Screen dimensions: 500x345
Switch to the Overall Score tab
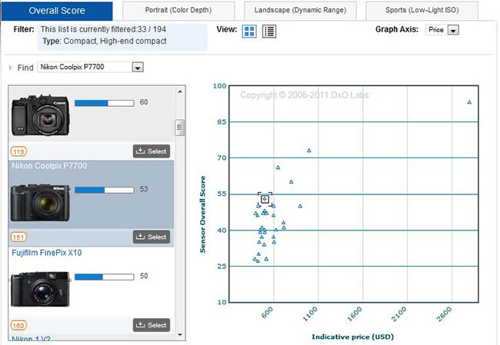57,11
